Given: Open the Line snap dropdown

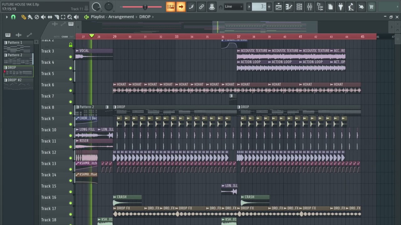Looking at the screenshot, I should (233, 7).
